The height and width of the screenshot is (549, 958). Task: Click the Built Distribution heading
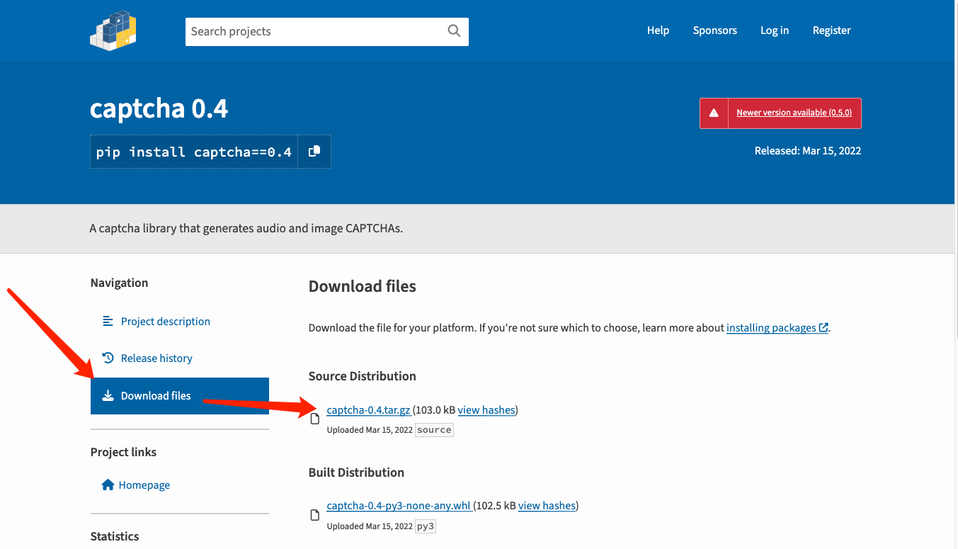356,472
